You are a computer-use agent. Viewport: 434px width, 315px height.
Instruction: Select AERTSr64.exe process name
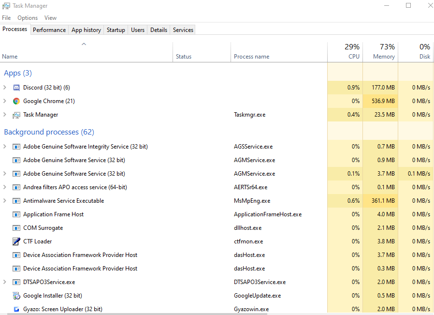tap(250, 187)
